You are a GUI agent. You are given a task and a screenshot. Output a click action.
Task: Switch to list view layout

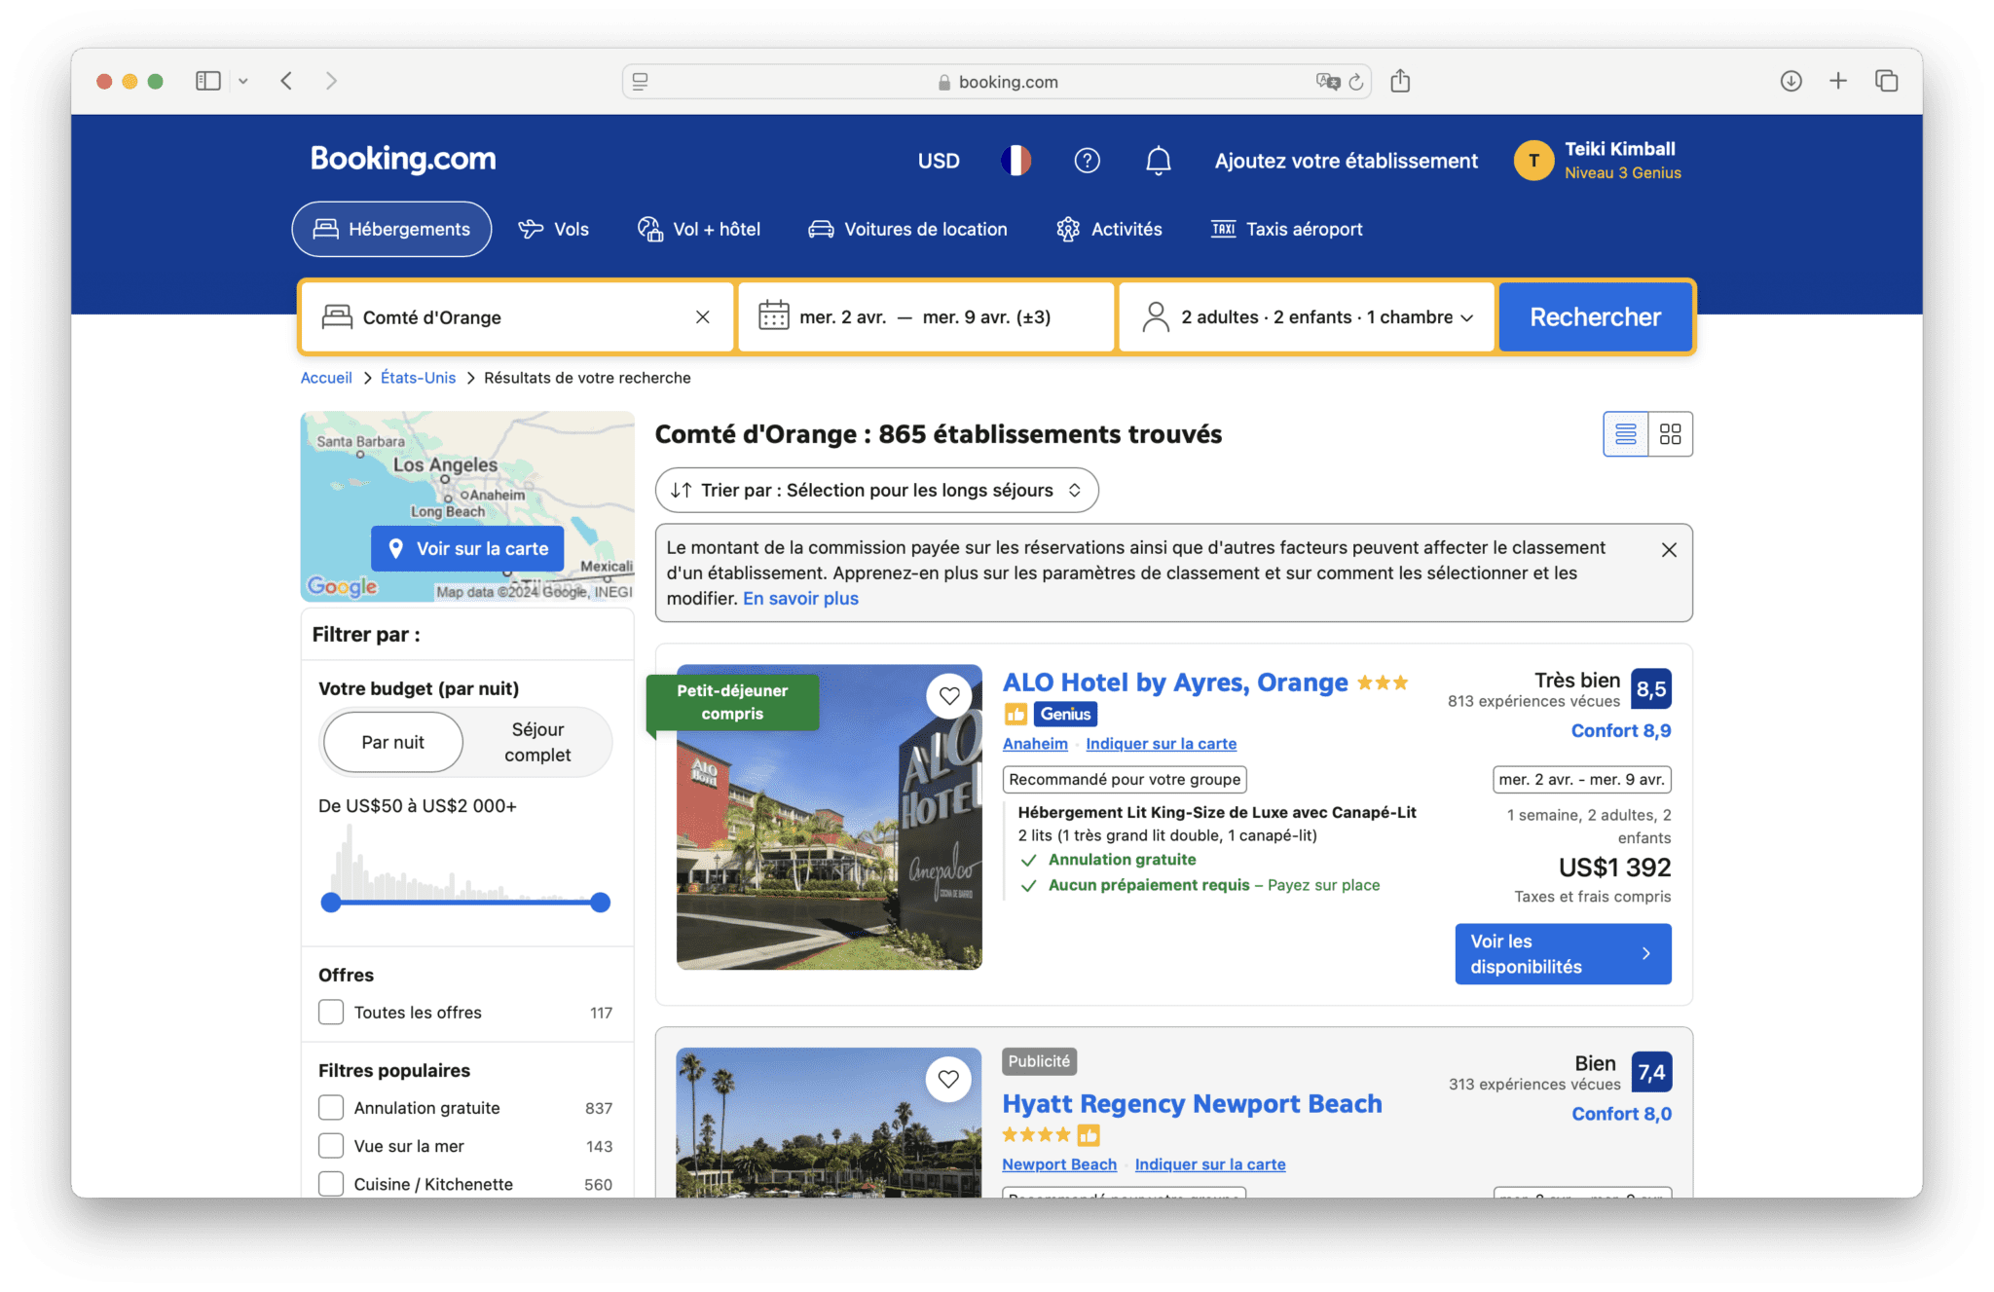1625,434
